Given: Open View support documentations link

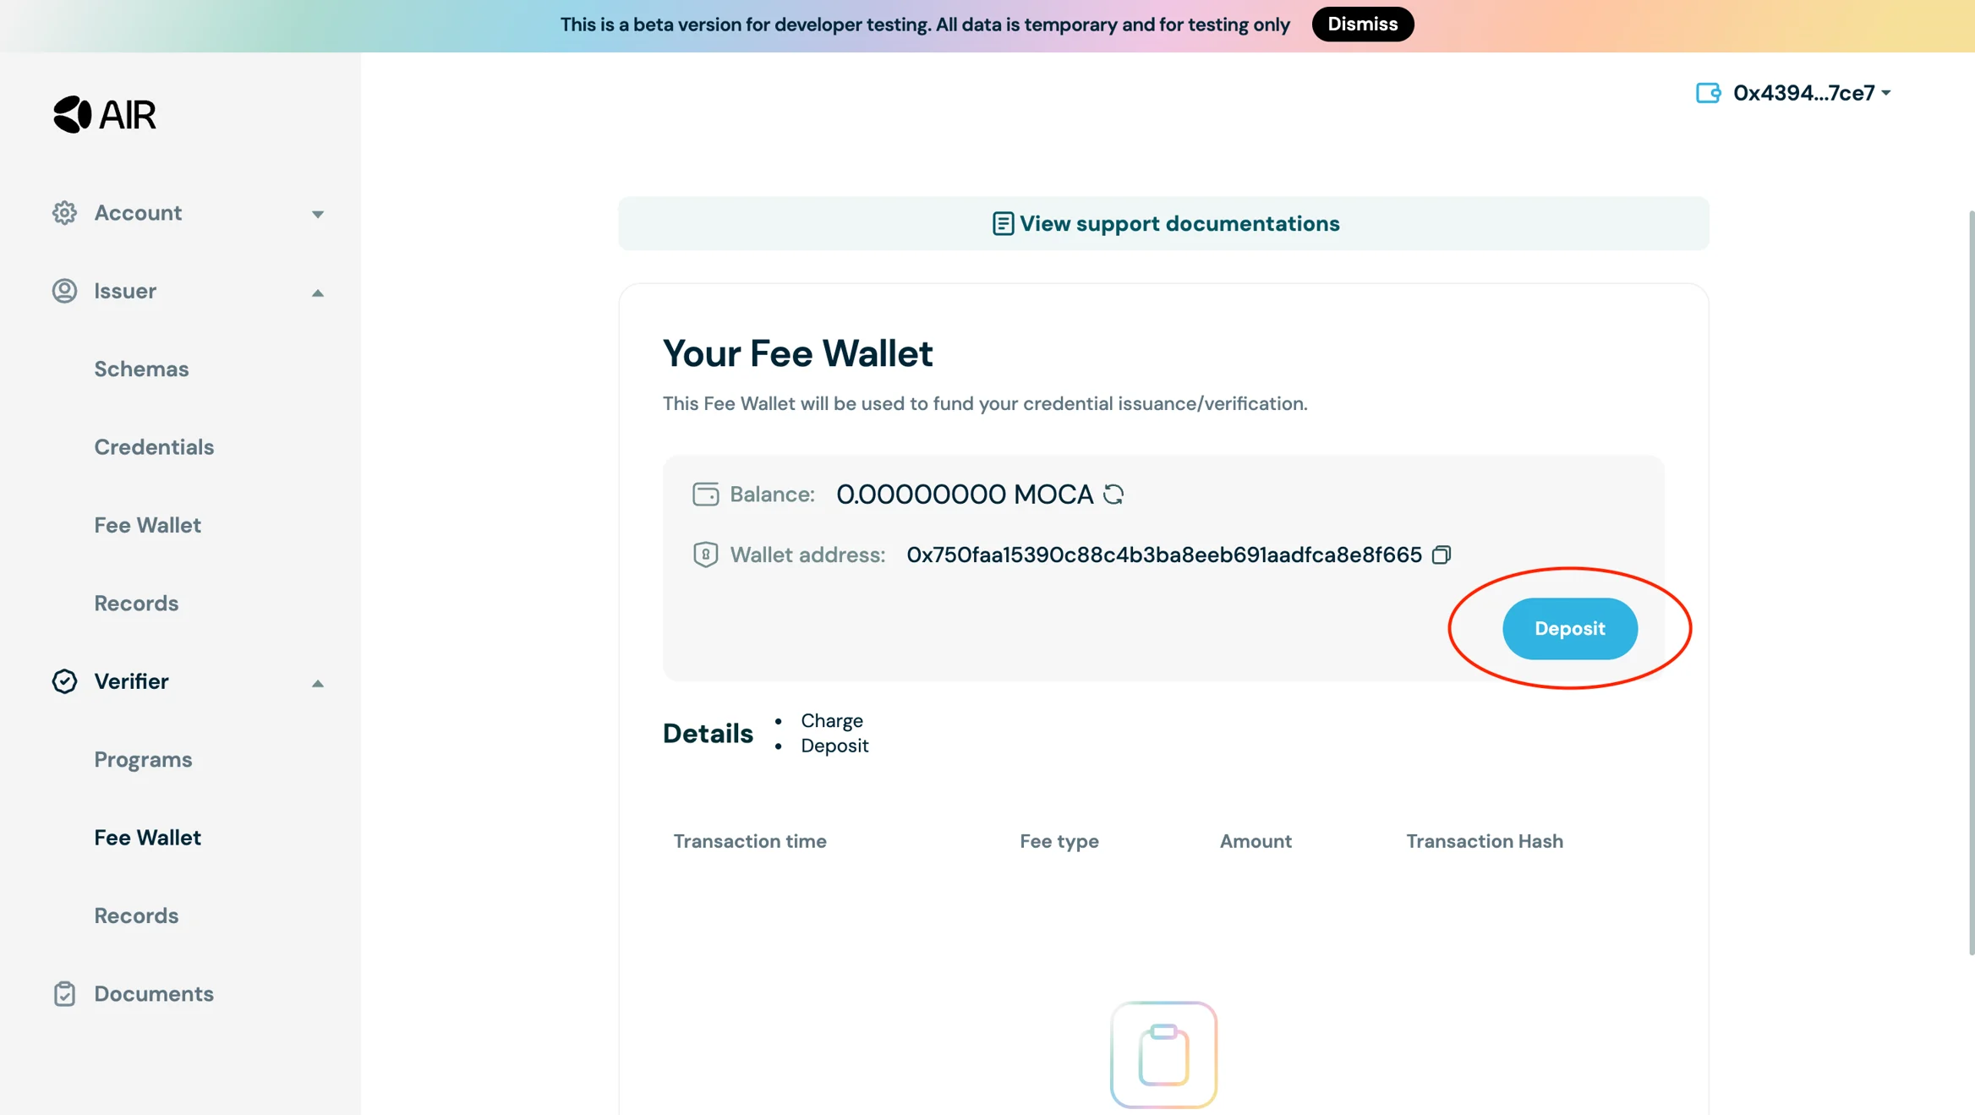Looking at the screenshot, I should click(1165, 224).
